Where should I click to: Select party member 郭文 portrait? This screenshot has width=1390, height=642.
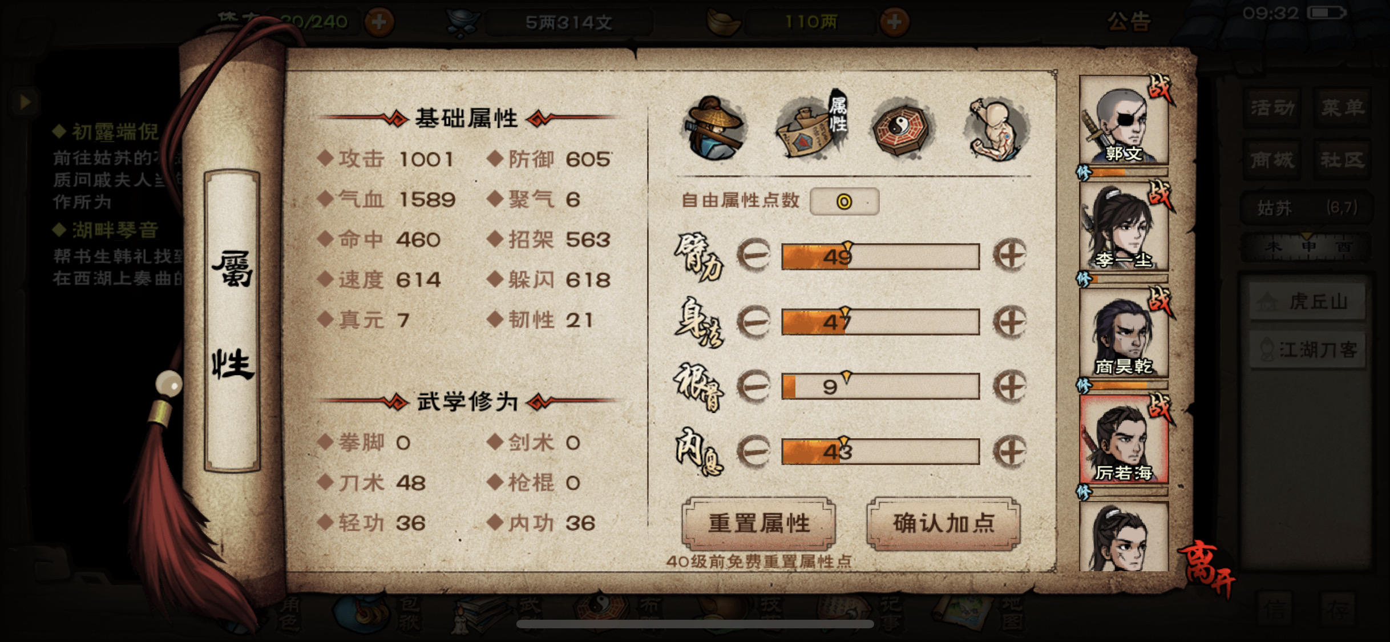pos(1123,120)
